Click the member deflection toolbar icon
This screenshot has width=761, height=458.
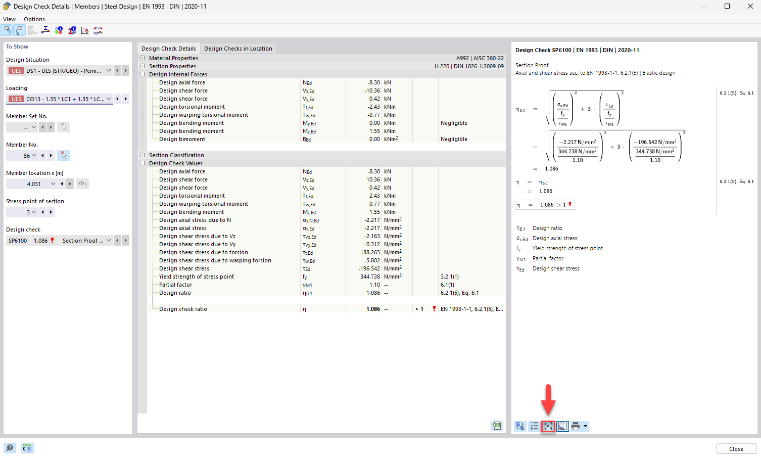coord(98,30)
